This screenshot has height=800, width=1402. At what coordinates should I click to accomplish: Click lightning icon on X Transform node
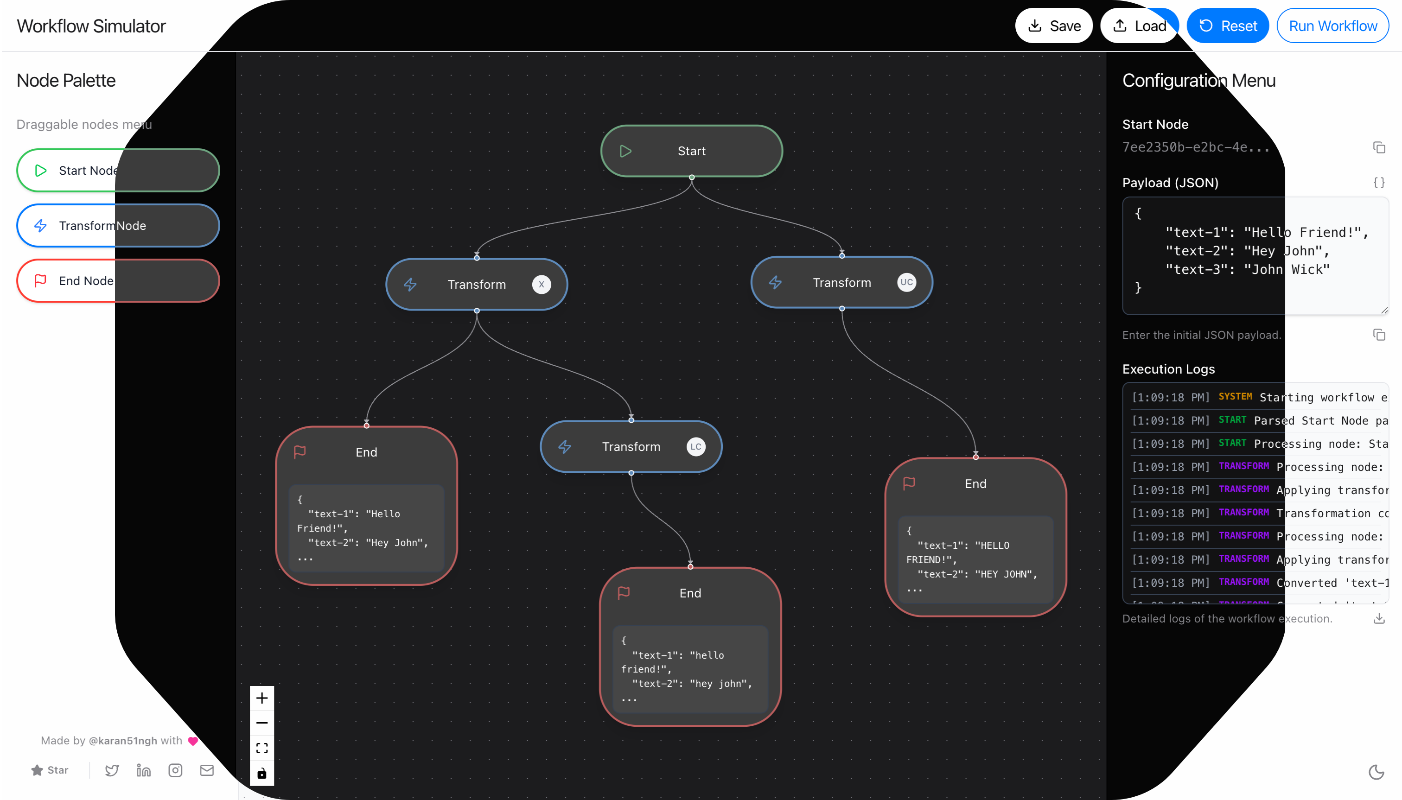410,285
